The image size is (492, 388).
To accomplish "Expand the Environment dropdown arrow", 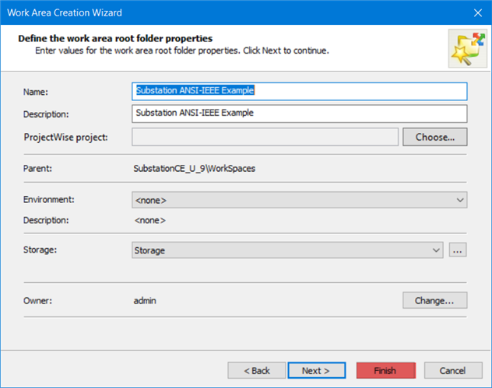I will 460,200.
